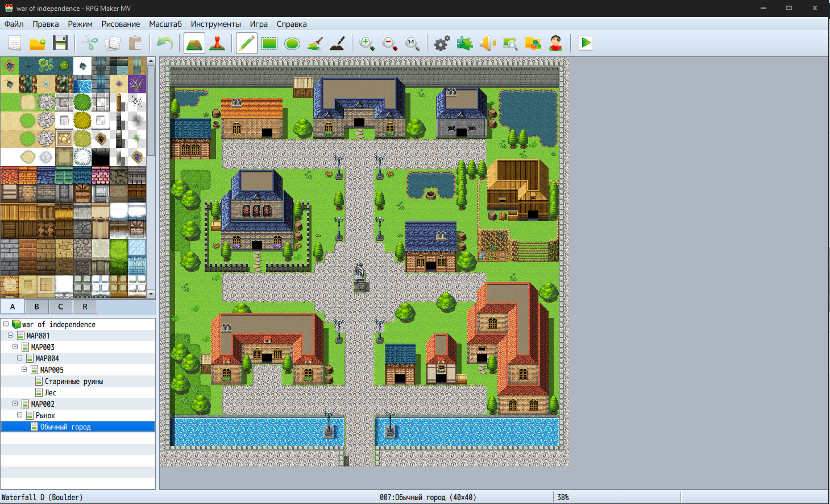Collapse the MAP005 tree node
Screen dimensions: 830x504
24,369
